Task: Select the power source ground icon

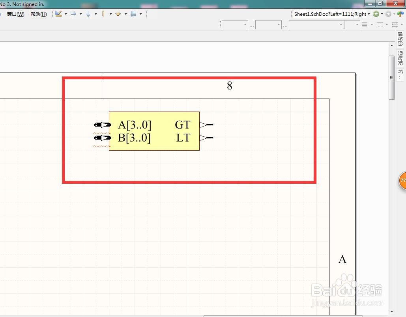Action: pyautogui.click(x=88, y=14)
